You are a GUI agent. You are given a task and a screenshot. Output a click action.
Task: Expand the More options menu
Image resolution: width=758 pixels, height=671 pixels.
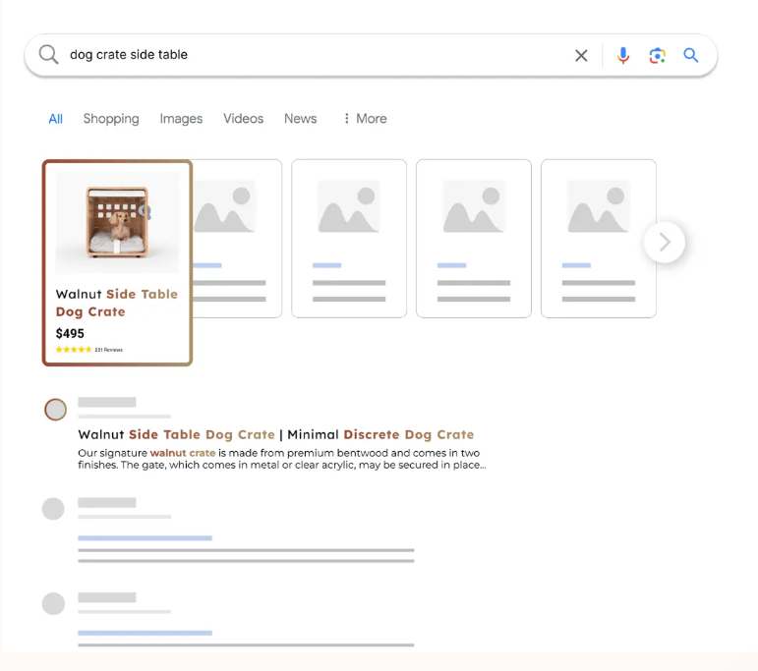(x=364, y=119)
